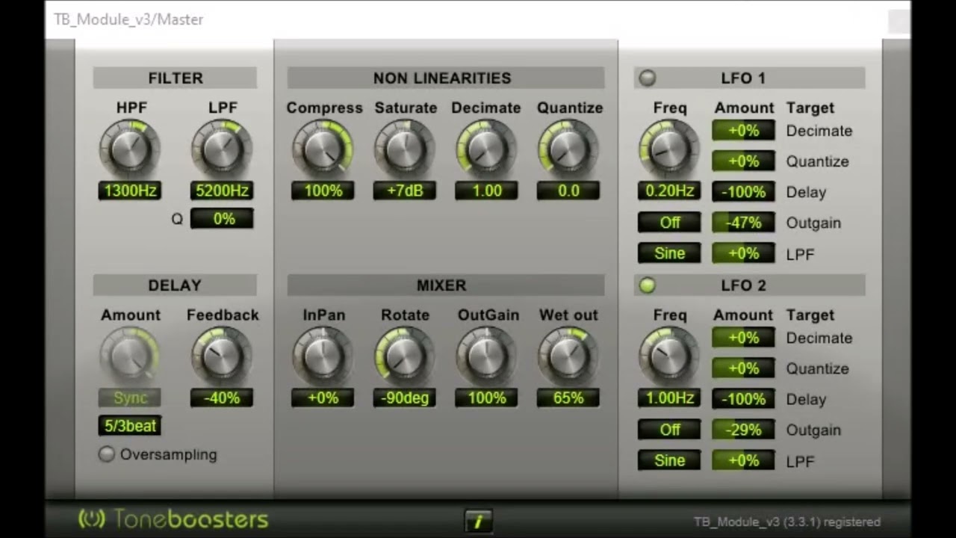Click the Decimate 1.00 value field

(486, 191)
